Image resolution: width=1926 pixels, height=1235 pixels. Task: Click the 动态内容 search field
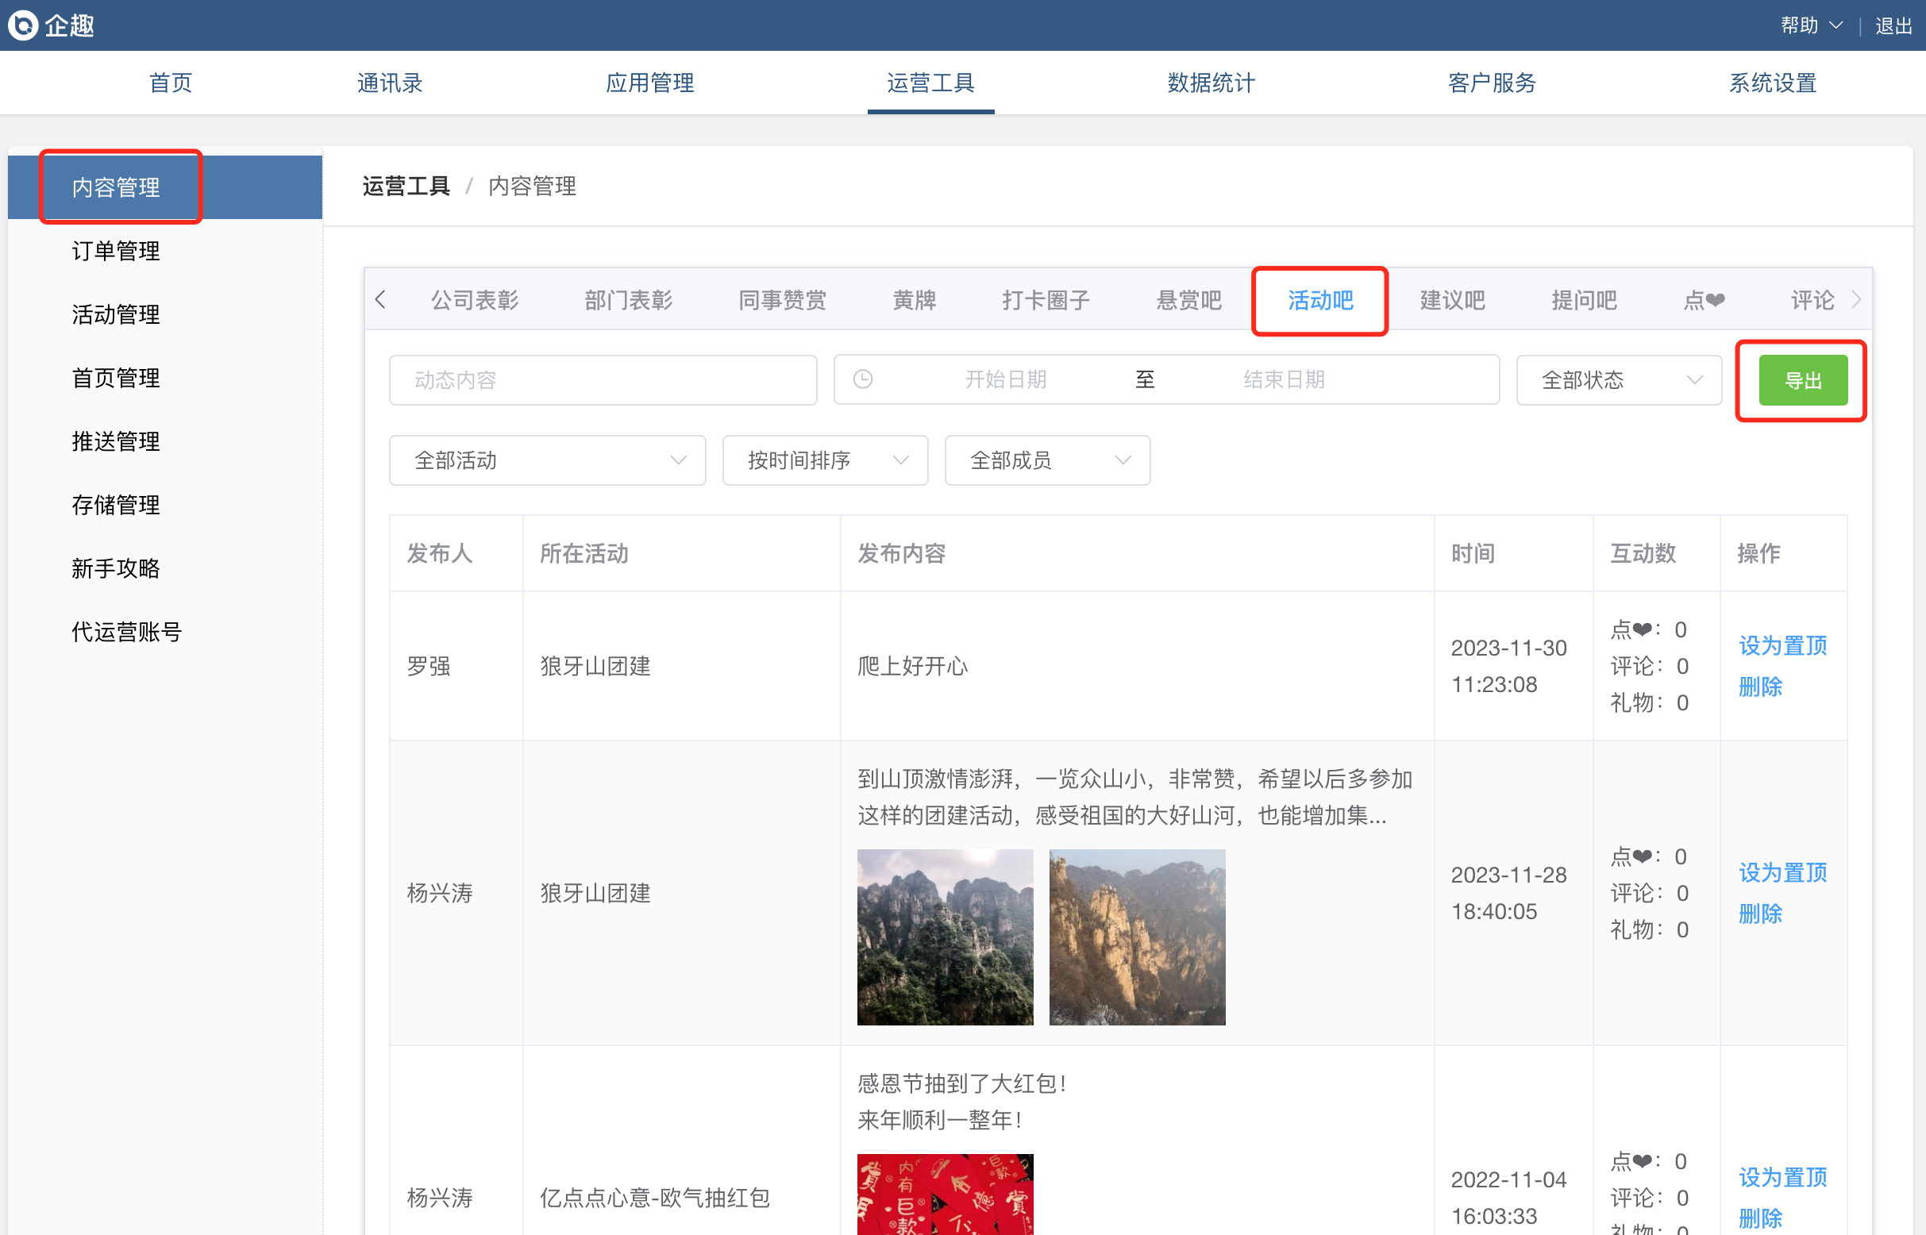(x=603, y=380)
